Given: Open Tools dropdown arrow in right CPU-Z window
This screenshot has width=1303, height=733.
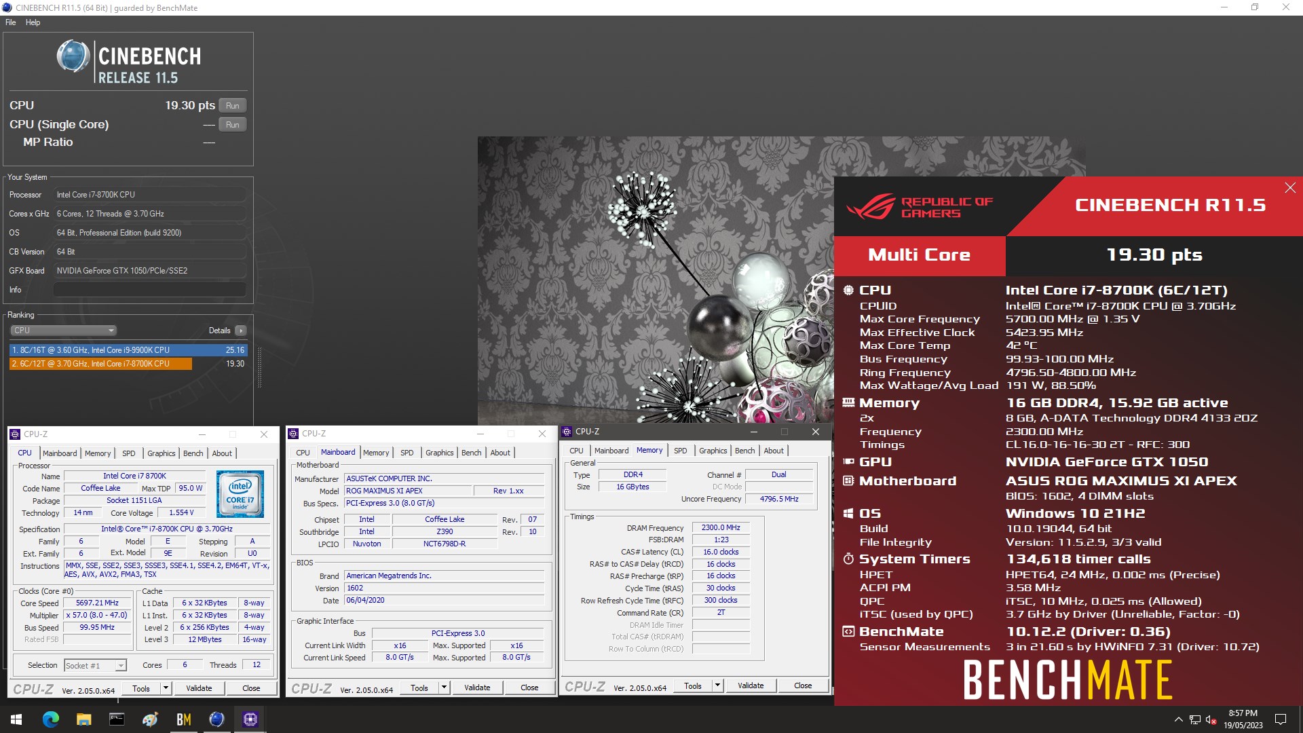Looking at the screenshot, I should click(x=717, y=685).
